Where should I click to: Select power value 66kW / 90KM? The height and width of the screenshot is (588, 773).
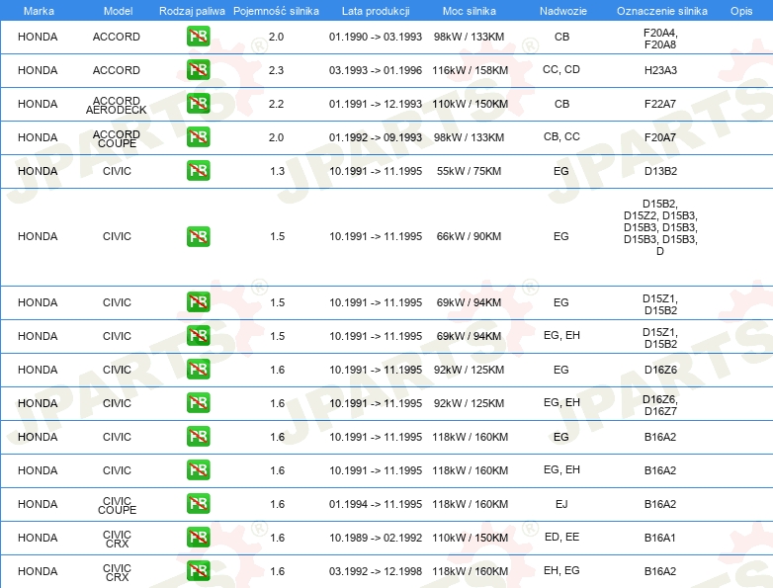pyautogui.click(x=469, y=236)
